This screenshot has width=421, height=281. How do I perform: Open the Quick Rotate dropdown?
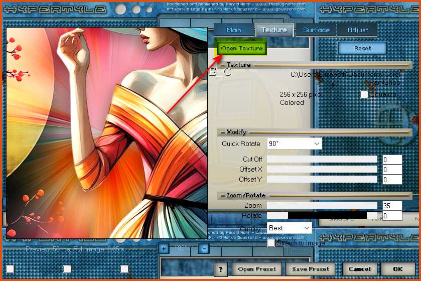pos(295,144)
